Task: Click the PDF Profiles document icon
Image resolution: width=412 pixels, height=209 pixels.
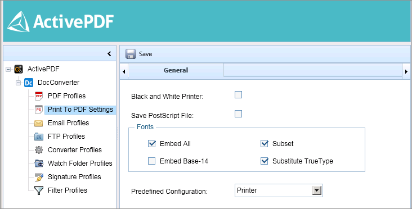Action: 39,96
